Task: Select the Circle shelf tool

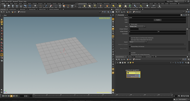Action: (56, 6)
